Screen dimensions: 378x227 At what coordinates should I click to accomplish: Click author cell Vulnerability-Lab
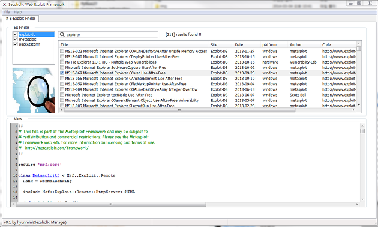[x=303, y=62]
